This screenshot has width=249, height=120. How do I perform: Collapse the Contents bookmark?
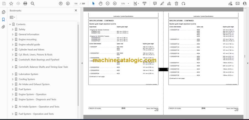click(x=10, y=24)
